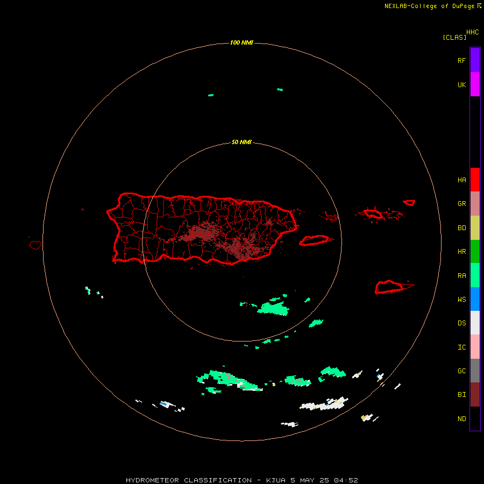Viewport: 484px width, 484px height.
Task: Click the magenta UK legend color swatch
Action: (475, 84)
